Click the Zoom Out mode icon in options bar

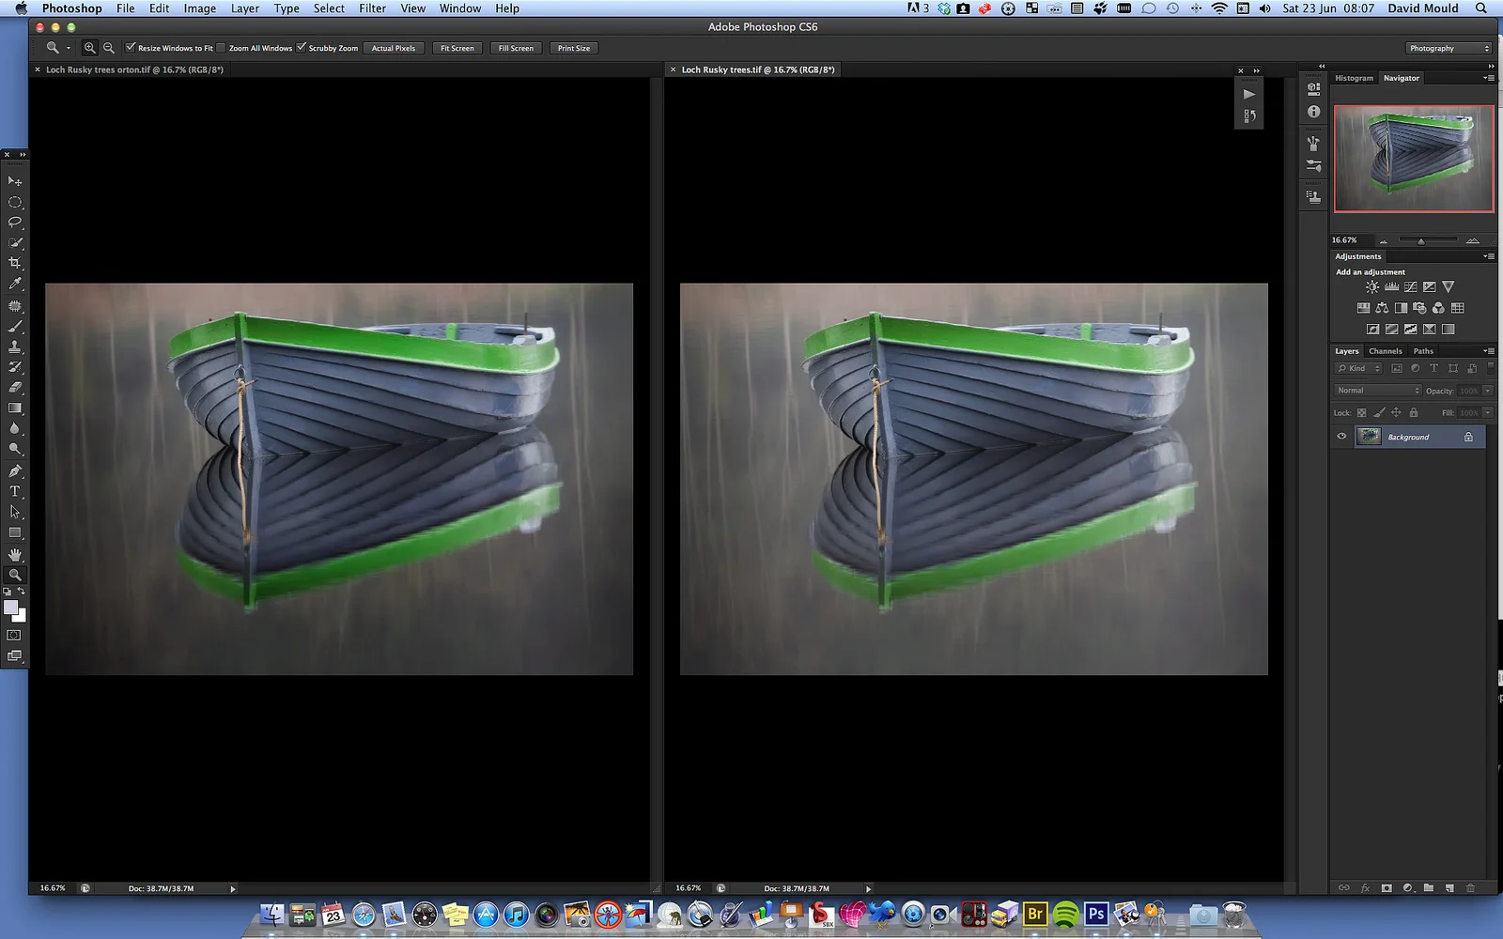tap(109, 48)
